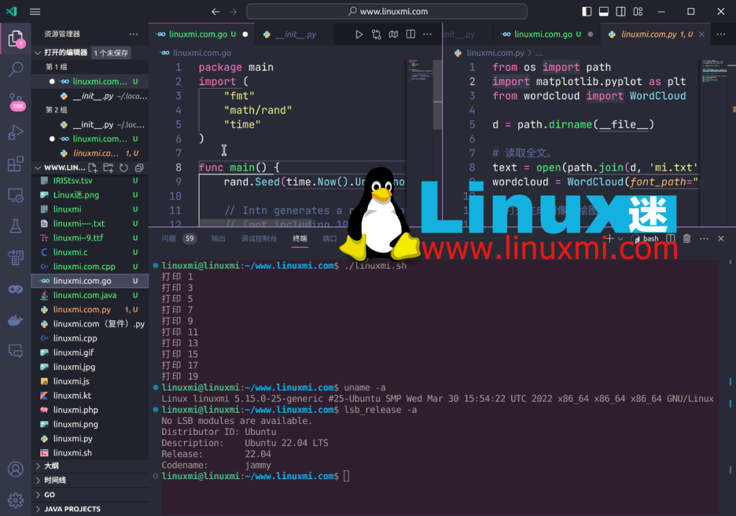Screen dimensions: 736x516
Task: Open the __init__.py tab in left group
Action: 296,34
